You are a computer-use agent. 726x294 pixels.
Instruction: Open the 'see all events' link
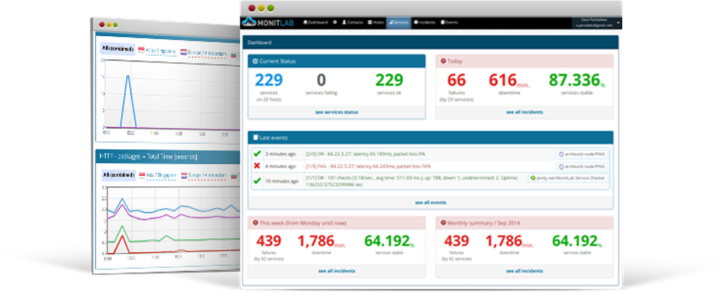431,202
